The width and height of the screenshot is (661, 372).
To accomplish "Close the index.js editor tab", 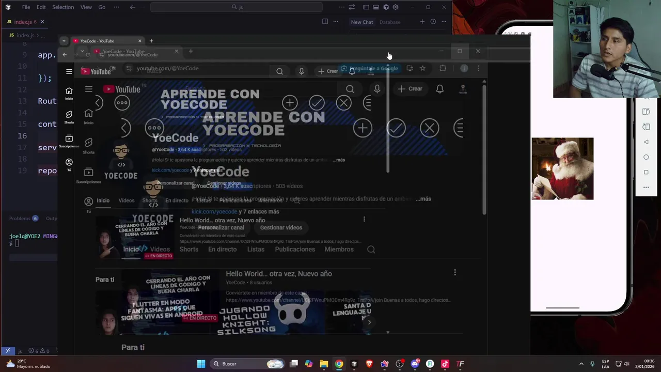I will coord(42,22).
